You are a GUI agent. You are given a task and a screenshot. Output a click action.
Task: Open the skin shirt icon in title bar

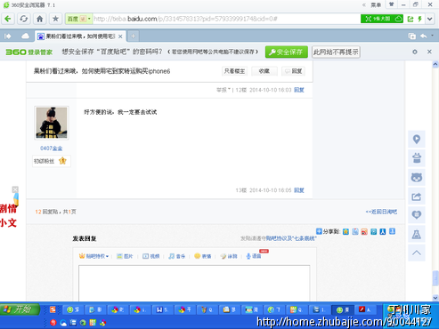[x=392, y=4]
